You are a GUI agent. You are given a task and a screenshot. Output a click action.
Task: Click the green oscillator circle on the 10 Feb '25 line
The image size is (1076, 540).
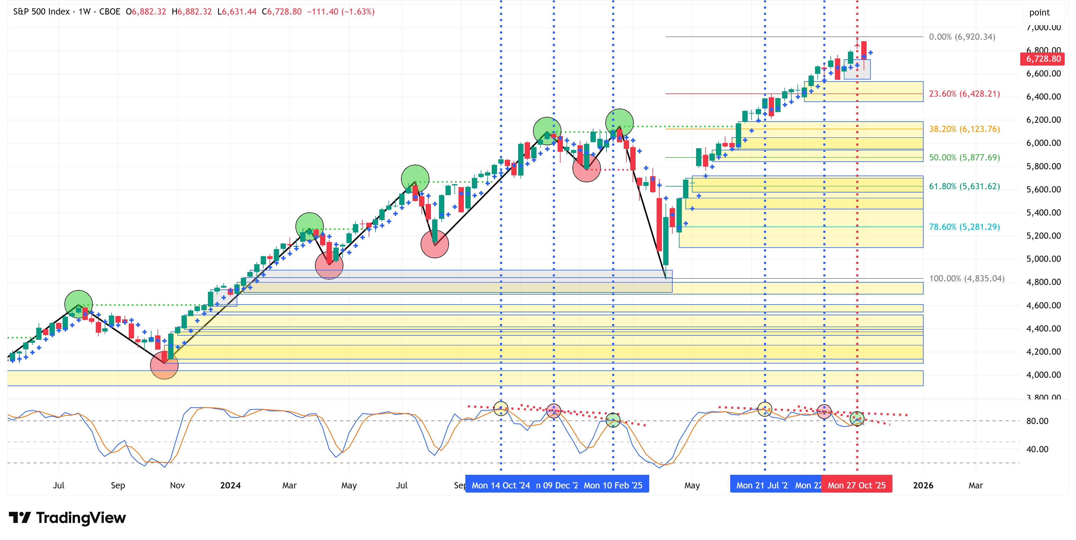point(613,420)
